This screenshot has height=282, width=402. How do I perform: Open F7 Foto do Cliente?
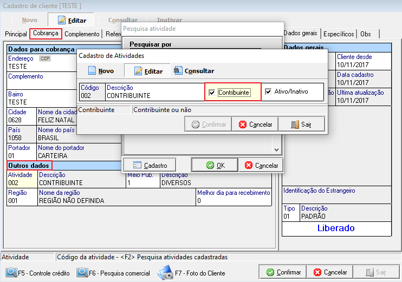click(191, 273)
